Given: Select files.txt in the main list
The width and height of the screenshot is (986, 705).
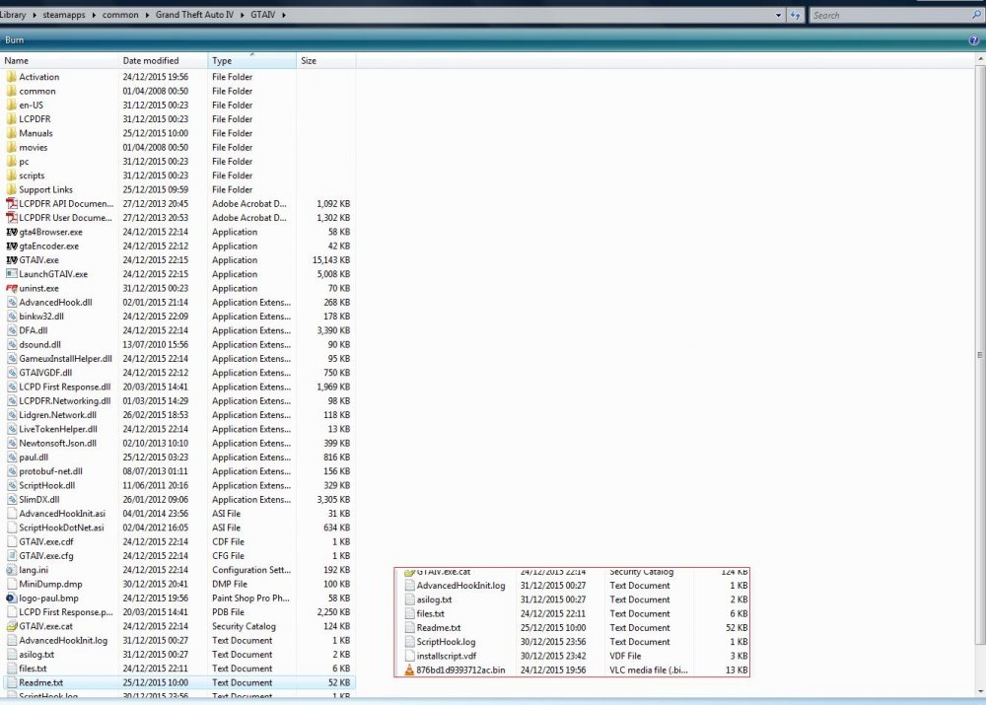Looking at the screenshot, I should coord(33,669).
